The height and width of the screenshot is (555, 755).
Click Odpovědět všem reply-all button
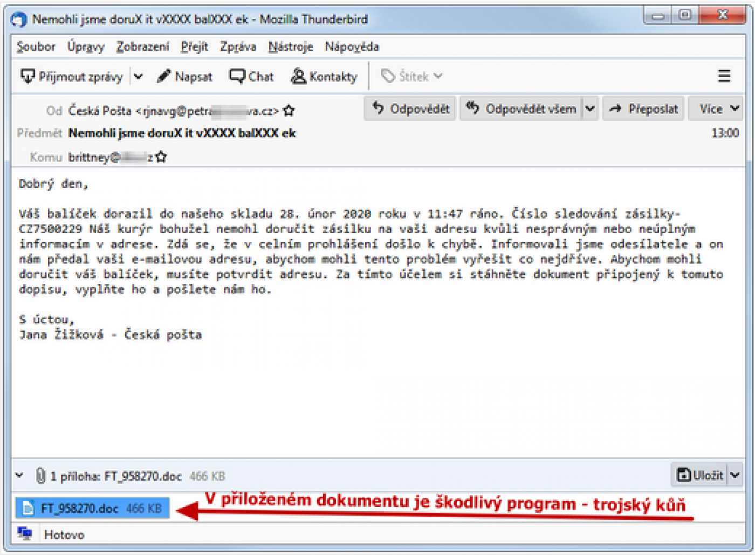521,109
